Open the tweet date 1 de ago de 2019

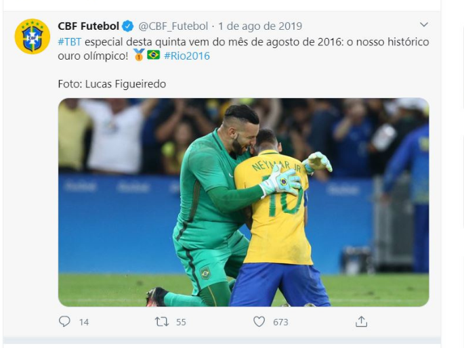click(260, 26)
